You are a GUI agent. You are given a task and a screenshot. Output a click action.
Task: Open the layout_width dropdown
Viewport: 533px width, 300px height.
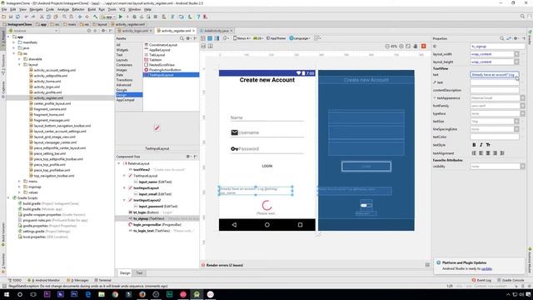click(516, 54)
